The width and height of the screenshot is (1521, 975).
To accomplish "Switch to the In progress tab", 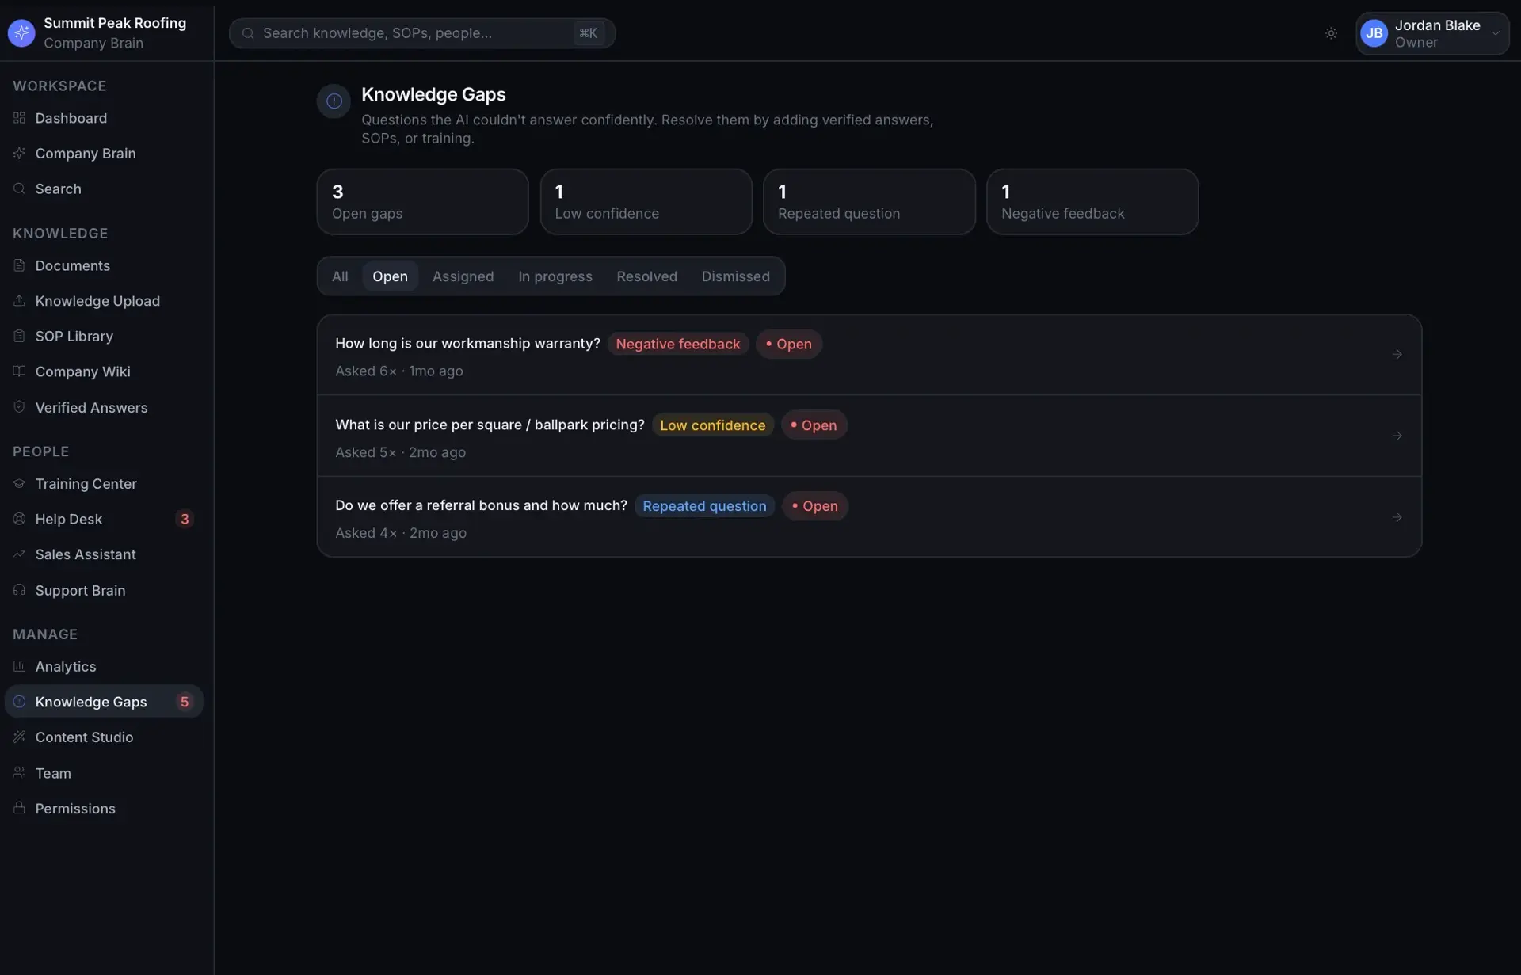I will 555,276.
